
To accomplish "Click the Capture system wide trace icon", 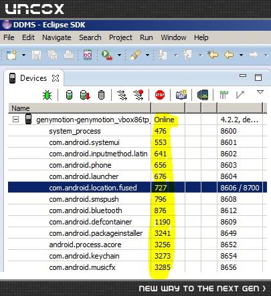I will [224, 95].
